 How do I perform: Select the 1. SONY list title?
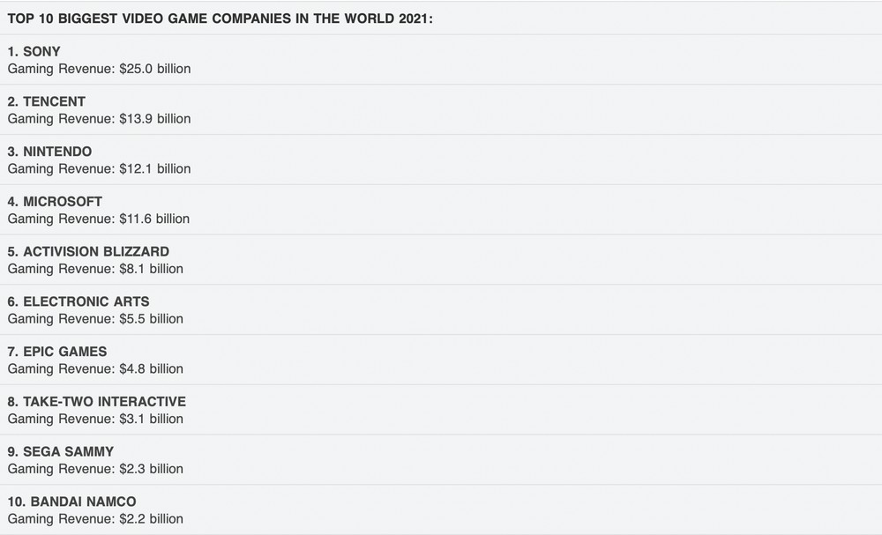34,52
